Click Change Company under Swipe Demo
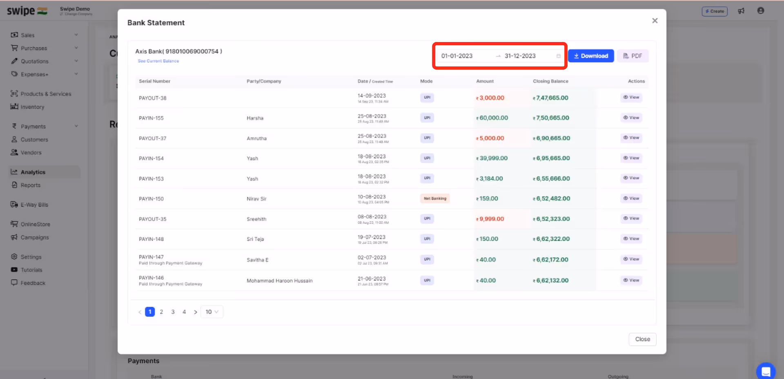This screenshot has width=784, height=379. pos(76,14)
